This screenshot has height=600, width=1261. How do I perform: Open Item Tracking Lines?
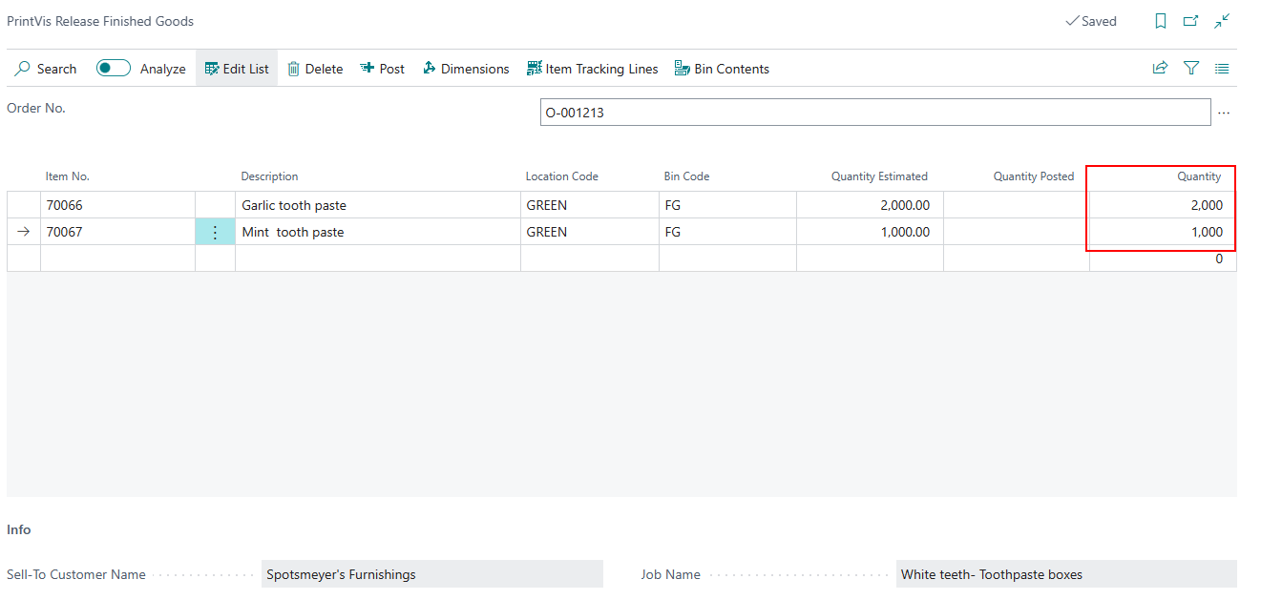pyautogui.click(x=593, y=69)
